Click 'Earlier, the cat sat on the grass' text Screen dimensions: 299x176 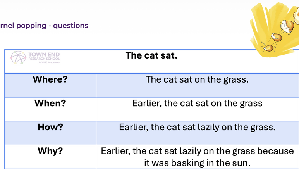[x=198, y=103]
